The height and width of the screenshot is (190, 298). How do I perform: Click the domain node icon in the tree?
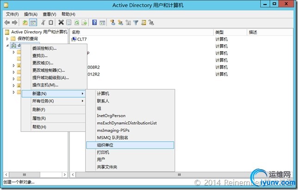(13, 45)
